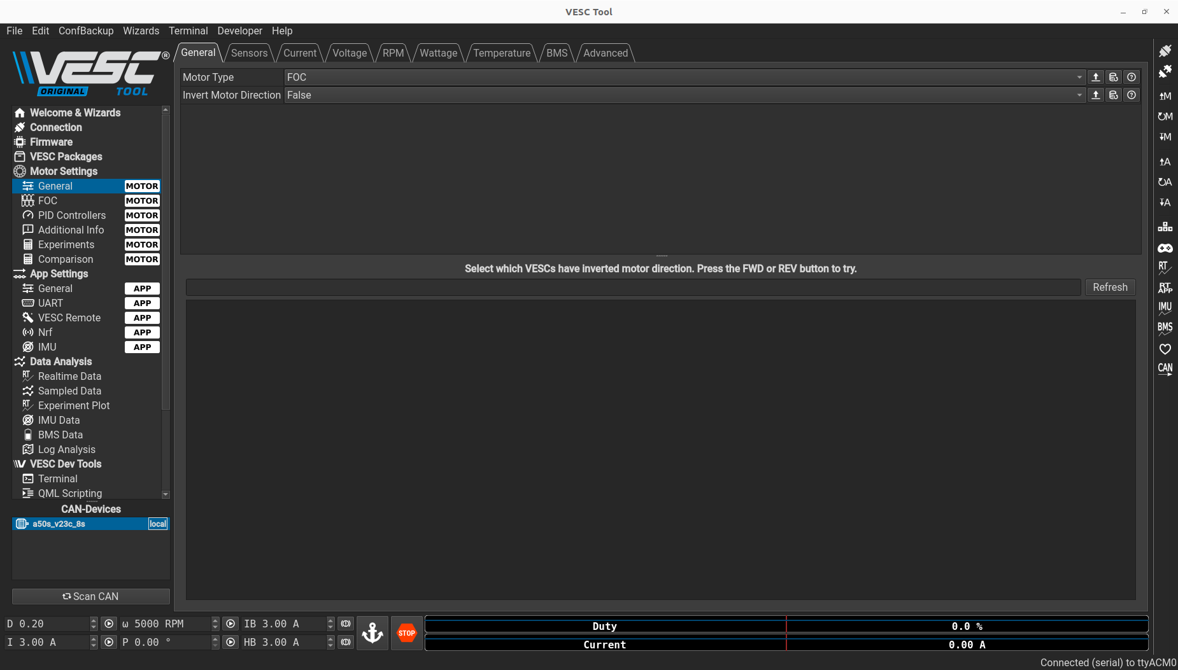The width and height of the screenshot is (1178, 670).
Task: Open Invert Motor Direction dropdown
Action: (685, 95)
